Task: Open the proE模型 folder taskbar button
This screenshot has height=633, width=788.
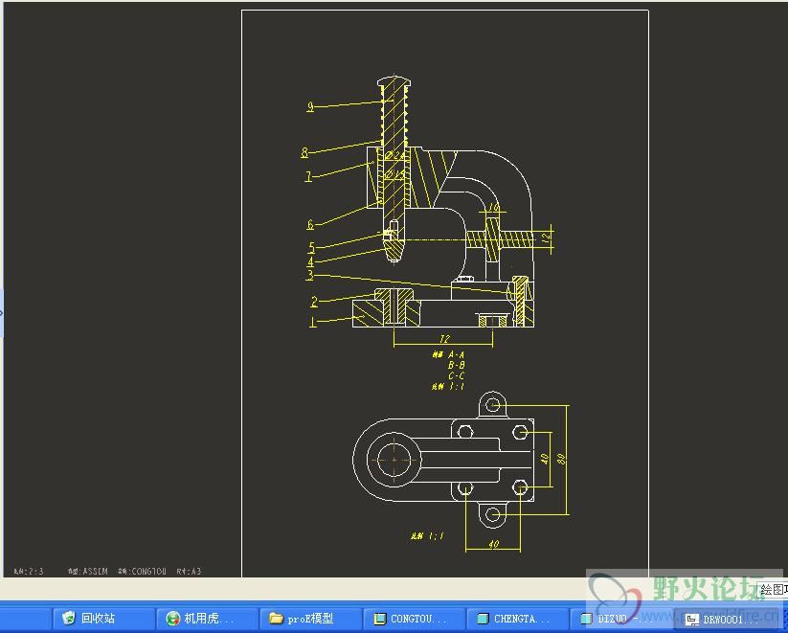Action: coord(310,619)
